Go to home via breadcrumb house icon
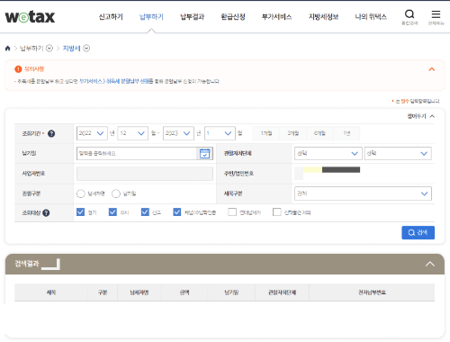The width and height of the screenshot is (450, 342). click(x=8, y=49)
